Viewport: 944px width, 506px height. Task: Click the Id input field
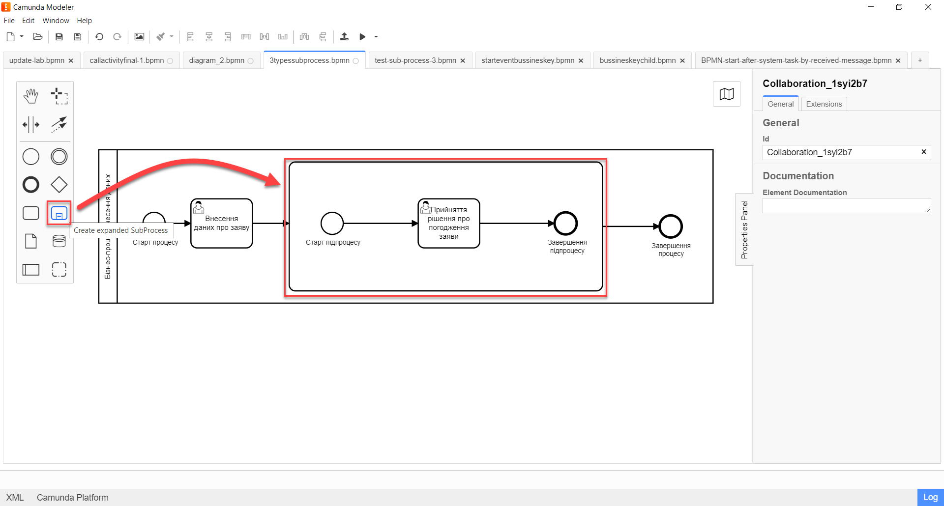(x=847, y=152)
